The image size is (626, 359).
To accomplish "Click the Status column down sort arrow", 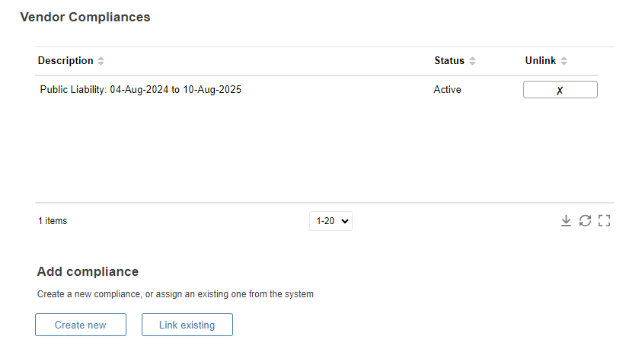I will coord(472,63).
